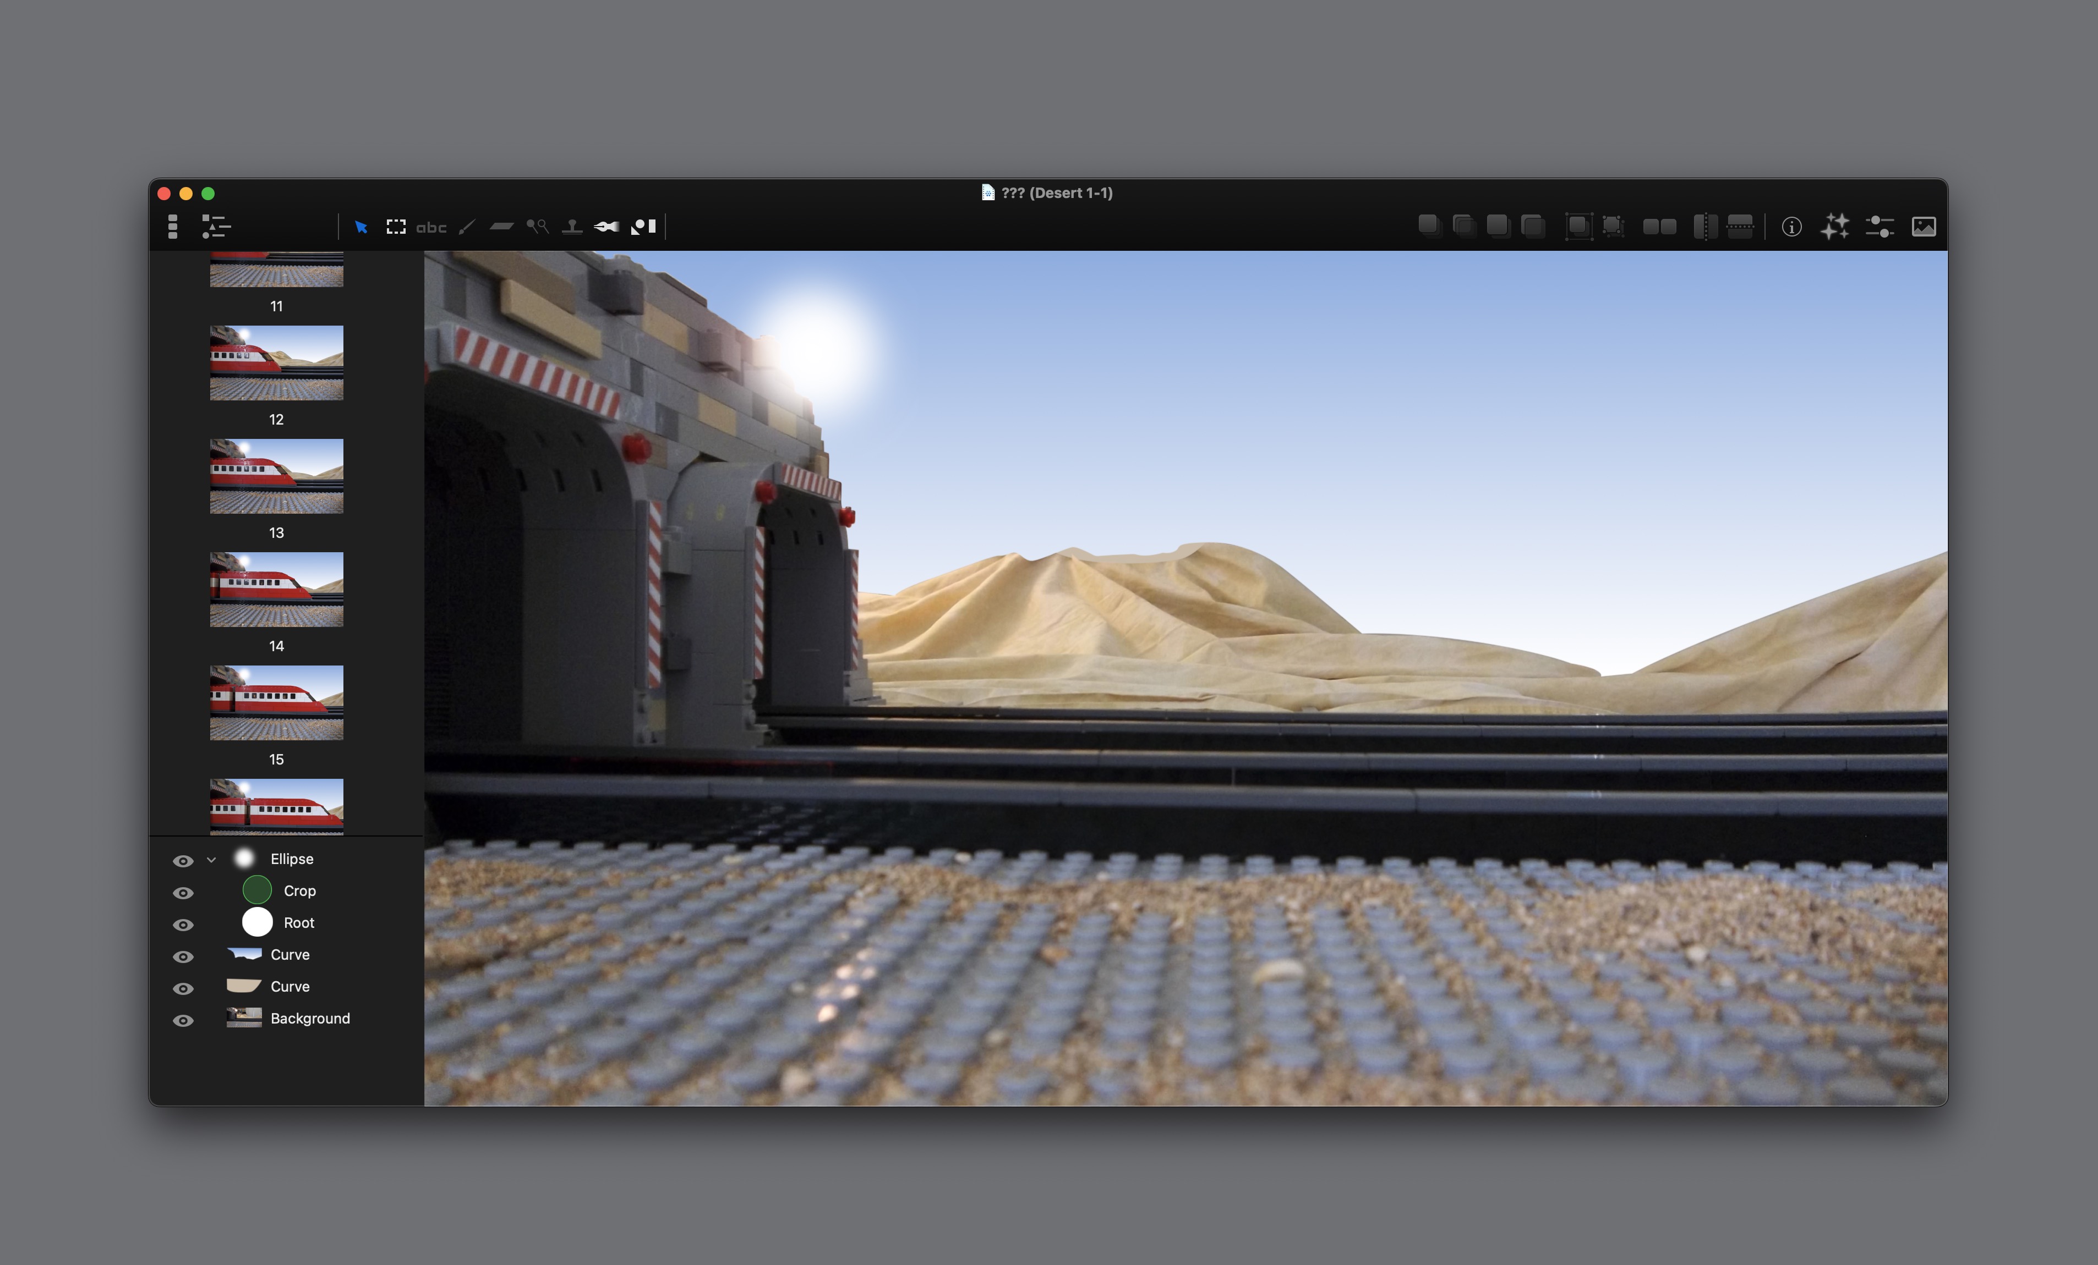Toggle visibility of the Crop layer

click(183, 893)
